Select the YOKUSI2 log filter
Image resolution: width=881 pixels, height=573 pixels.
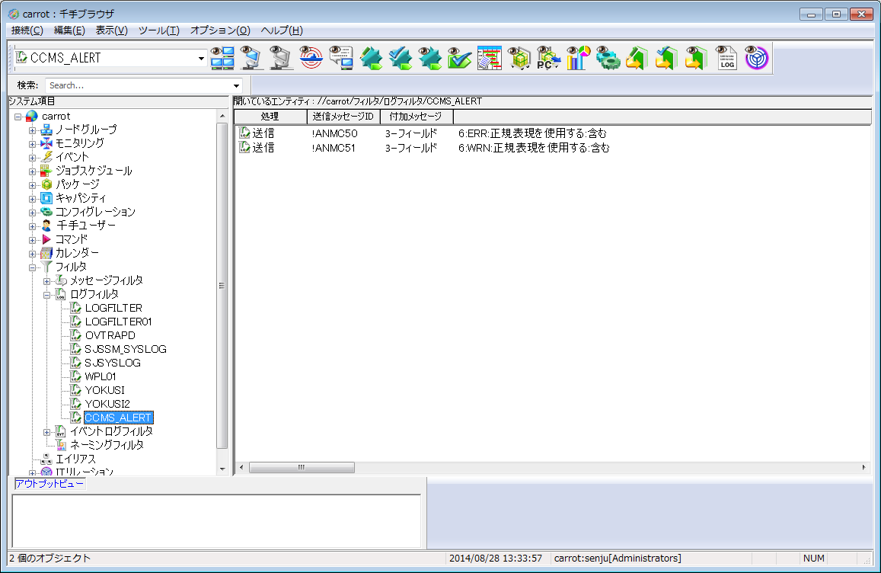(x=107, y=404)
